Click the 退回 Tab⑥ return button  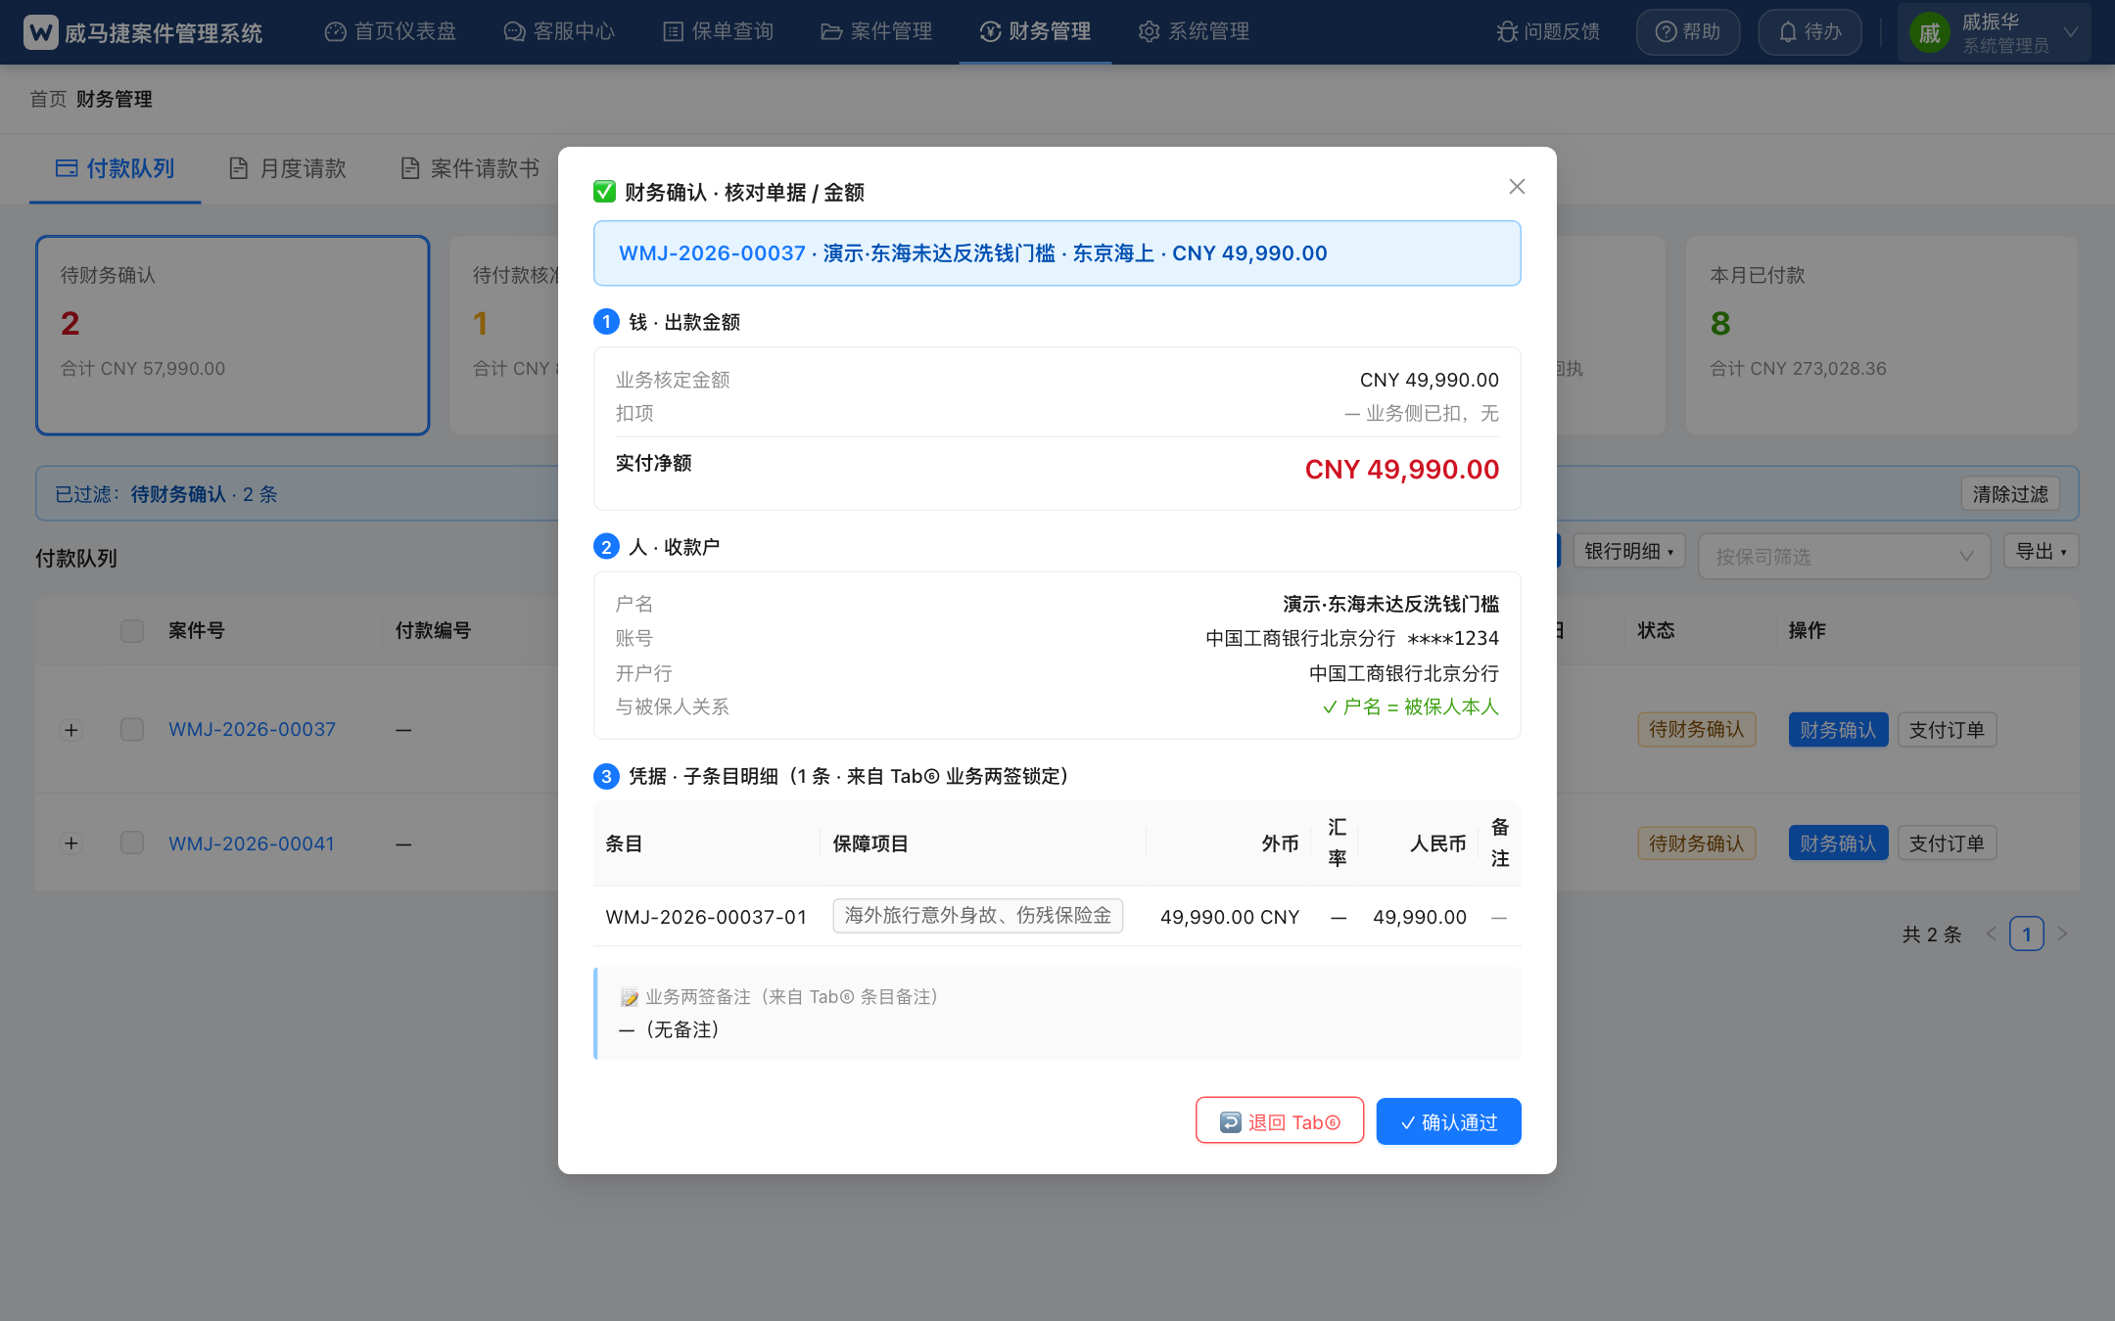click(x=1280, y=1121)
